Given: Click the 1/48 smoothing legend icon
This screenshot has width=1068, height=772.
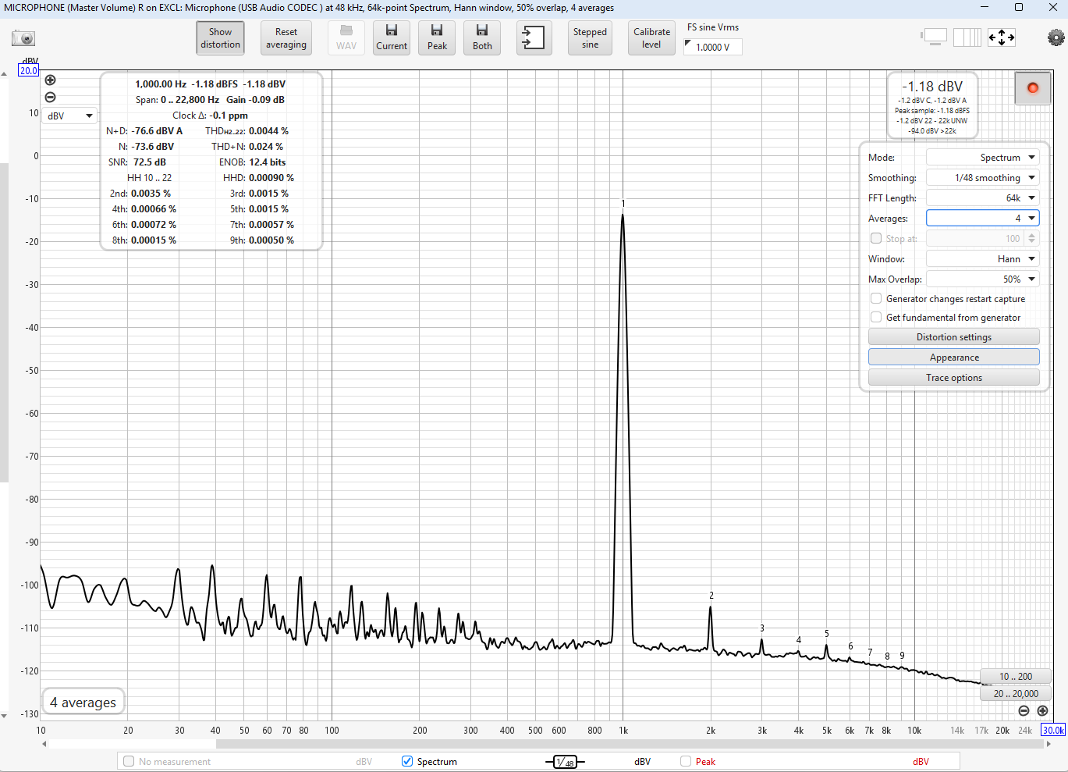Looking at the screenshot, I should point(565,762).
